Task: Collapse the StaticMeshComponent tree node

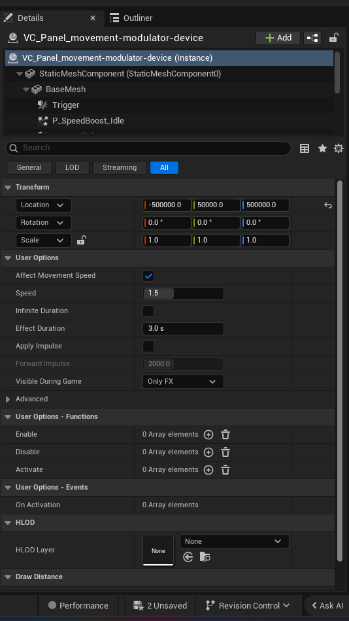Action: 20,74
